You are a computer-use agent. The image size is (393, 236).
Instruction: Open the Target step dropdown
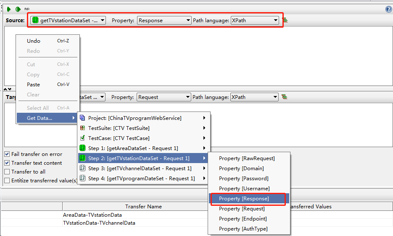92,97
